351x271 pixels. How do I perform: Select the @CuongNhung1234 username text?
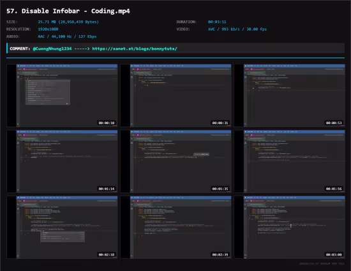(x=52, y=49)
